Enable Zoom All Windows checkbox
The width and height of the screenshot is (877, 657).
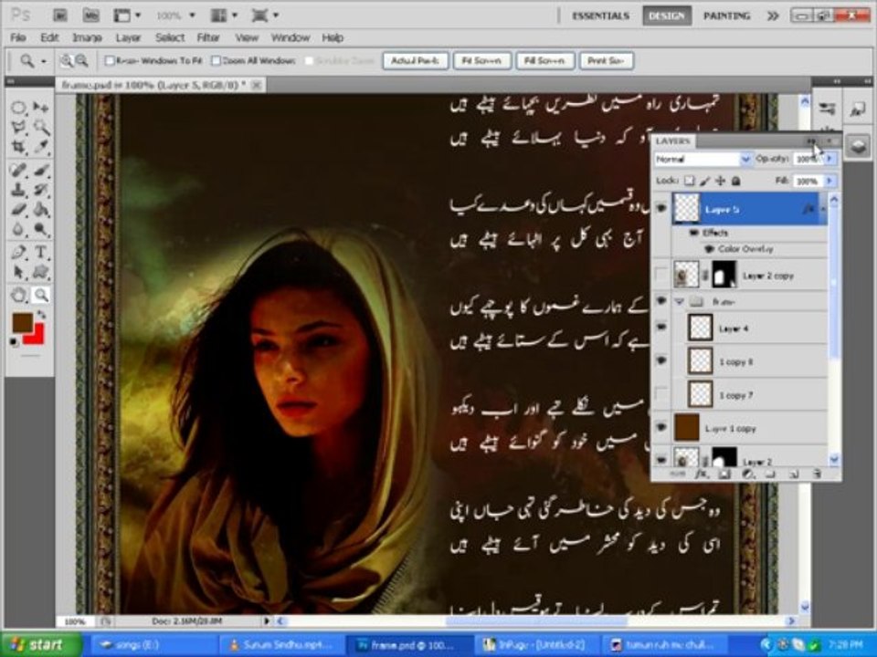point(216,60)
